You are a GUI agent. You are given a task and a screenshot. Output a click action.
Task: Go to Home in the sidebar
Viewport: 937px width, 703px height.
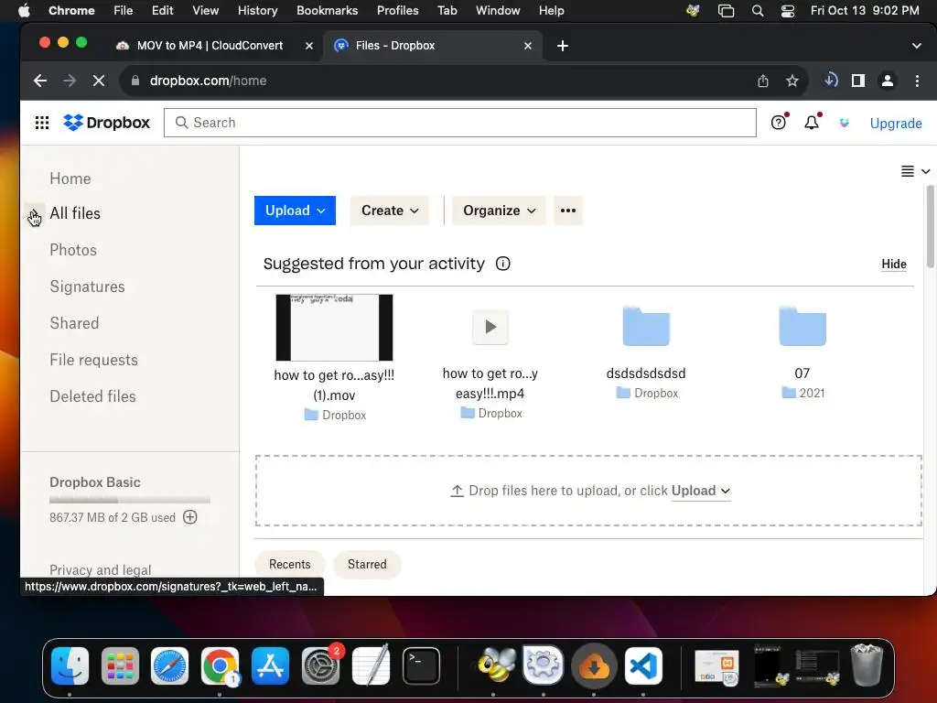(x=70, y=178)
